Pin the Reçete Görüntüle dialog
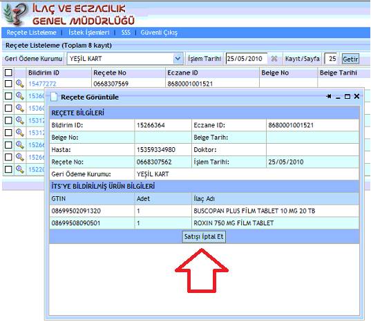 328,96
